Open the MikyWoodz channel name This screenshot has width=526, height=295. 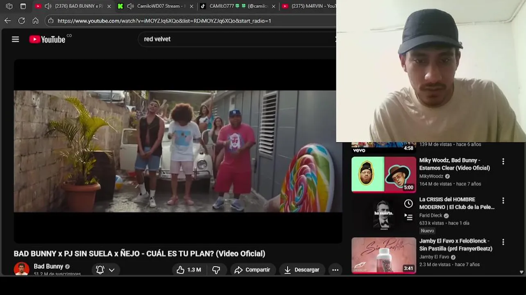coord(431,176)
